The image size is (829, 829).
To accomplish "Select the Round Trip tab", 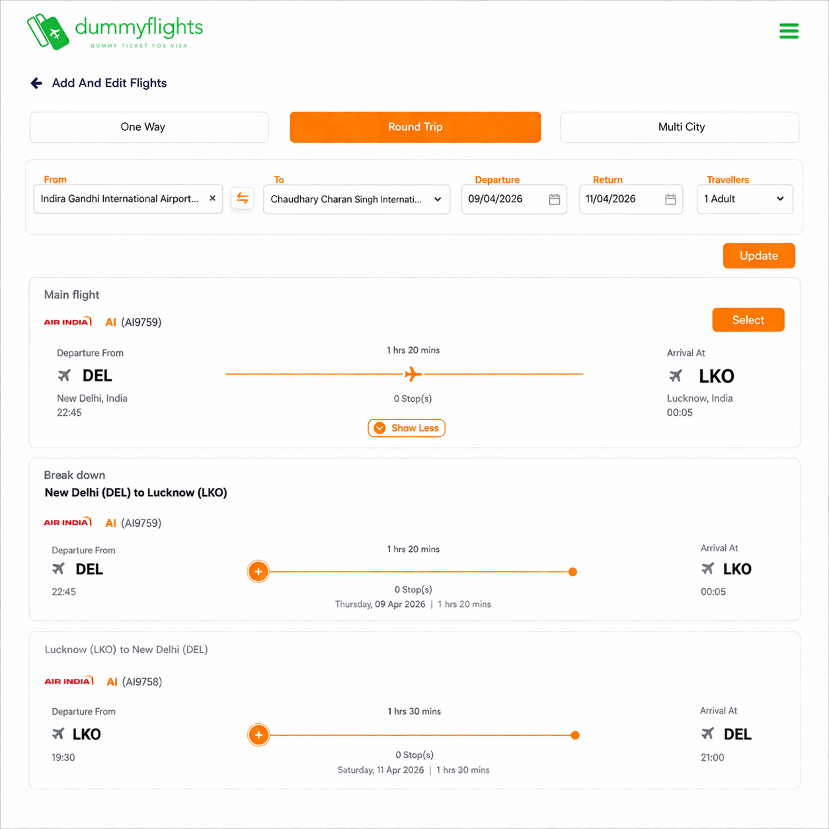I will [x=415, y=127].
